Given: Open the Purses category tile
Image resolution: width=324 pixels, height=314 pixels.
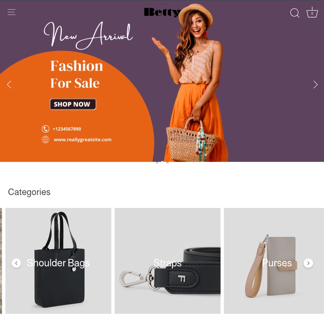Looking at the screenshot, I should 274,261.
